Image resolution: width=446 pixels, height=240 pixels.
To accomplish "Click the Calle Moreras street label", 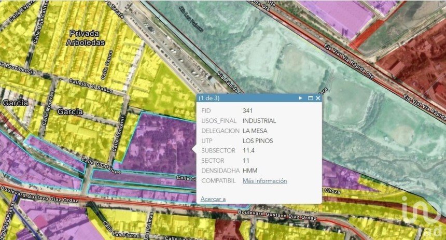I will tap(48, 108).
